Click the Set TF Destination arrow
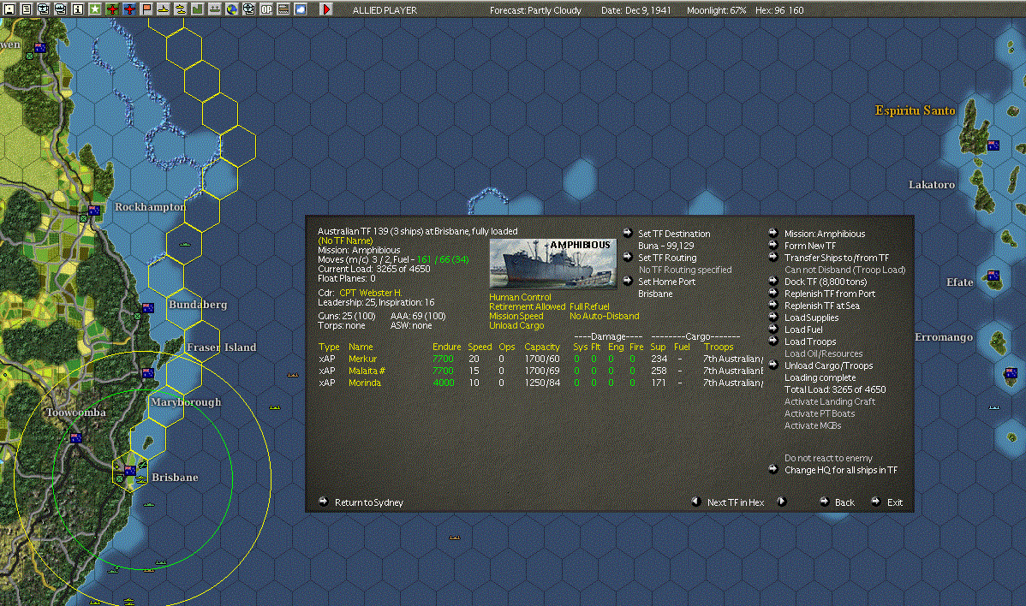 pyautogui.click(x=628, y=233)
